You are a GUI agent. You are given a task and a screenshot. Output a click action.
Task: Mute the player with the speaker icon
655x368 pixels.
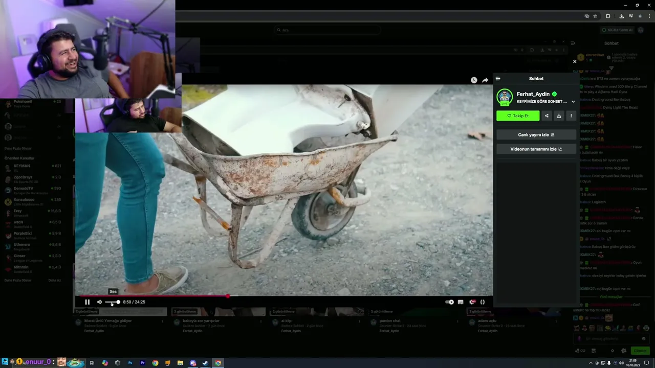(99, 302)
